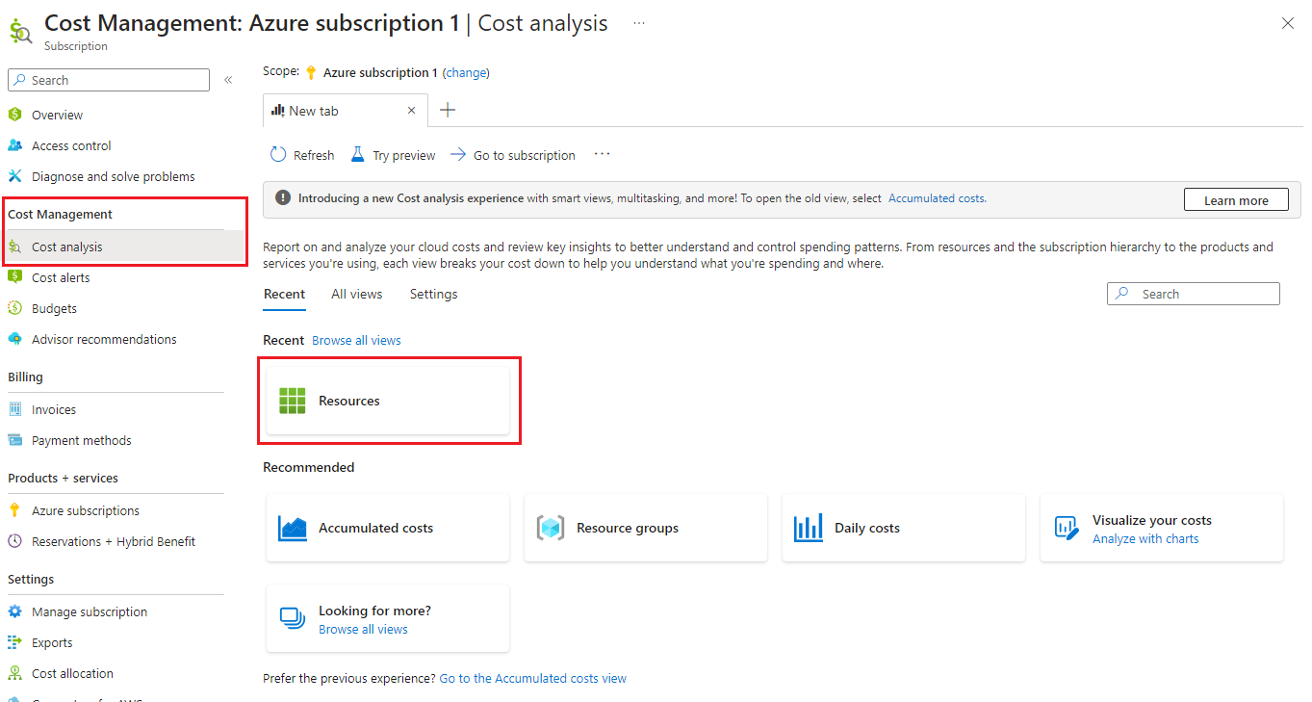This screenshot has width=1312, height=702.
Task: Click the Invoices icon
Action: (x=14, y=409)
